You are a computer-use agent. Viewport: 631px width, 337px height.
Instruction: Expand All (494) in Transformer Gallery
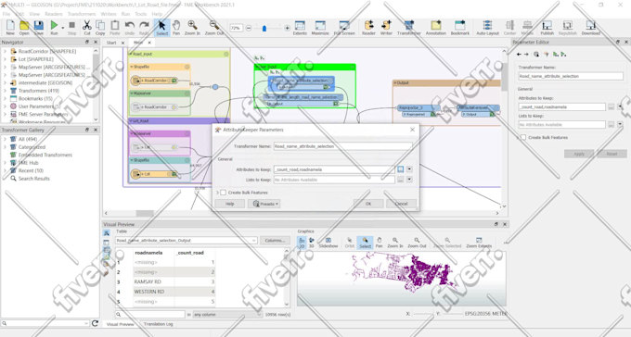(5, 139)
